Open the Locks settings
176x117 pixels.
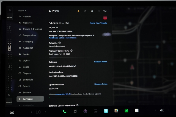pyautogui.click(x=24, y=54)
